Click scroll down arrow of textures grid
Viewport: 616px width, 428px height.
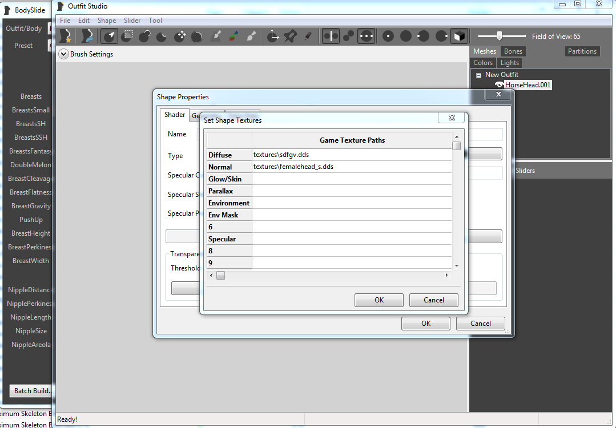[457, 266]
